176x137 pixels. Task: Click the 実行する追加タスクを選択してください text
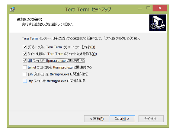tap(48, 24)
